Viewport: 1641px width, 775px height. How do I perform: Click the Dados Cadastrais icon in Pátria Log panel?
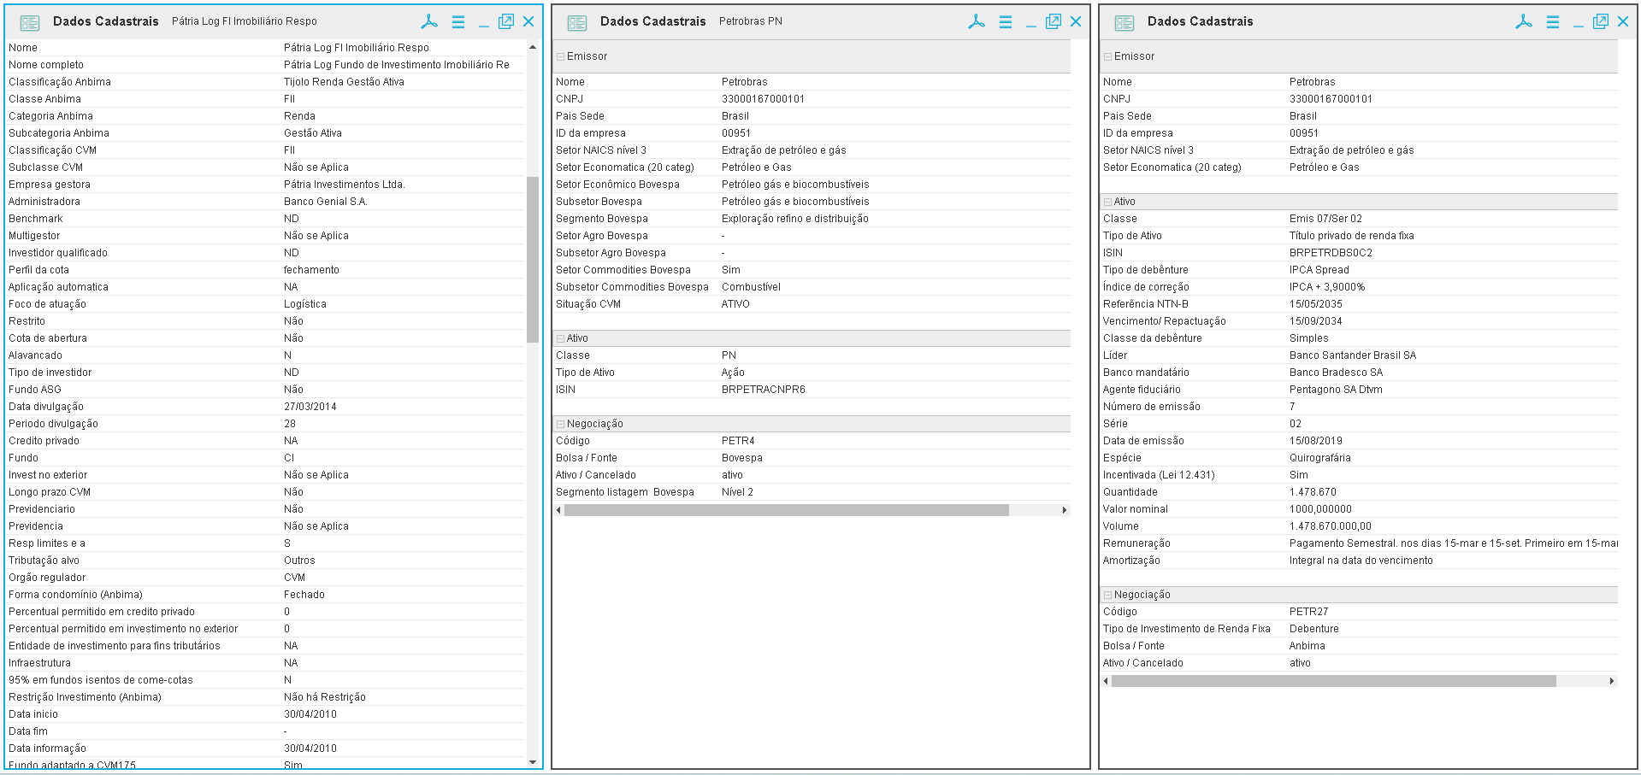point(30,23)
